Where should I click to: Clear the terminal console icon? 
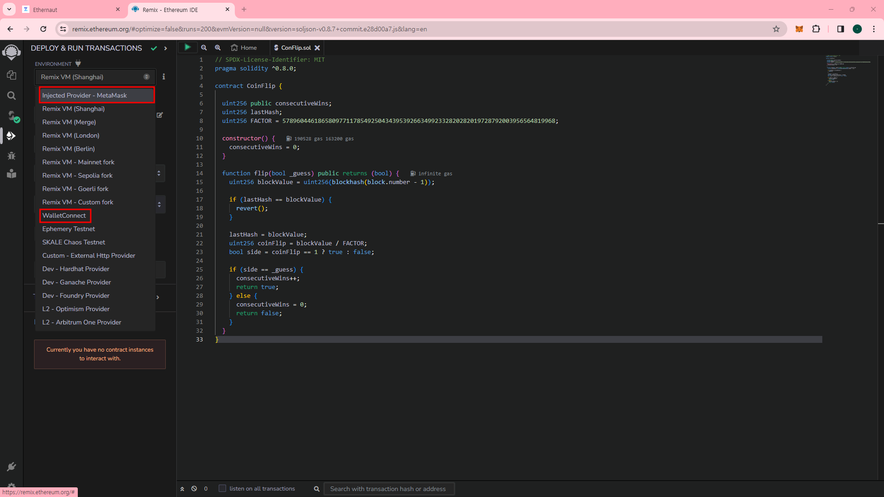(194, 489)
